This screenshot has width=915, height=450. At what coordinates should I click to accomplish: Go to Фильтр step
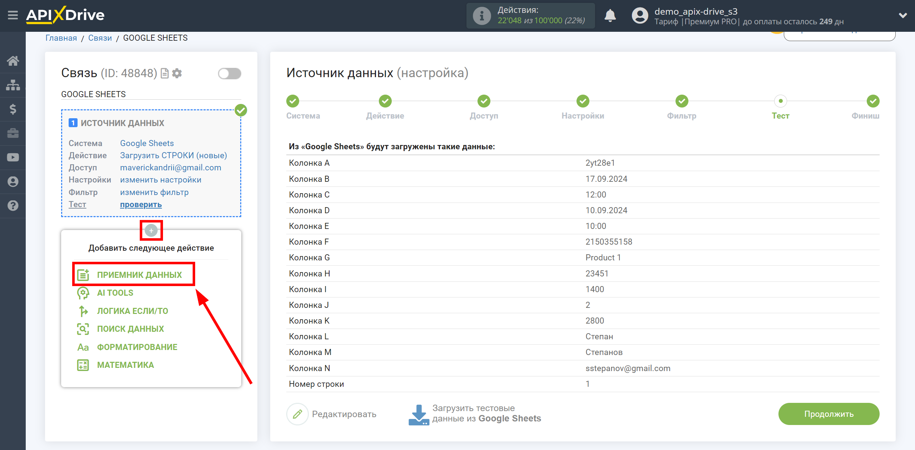[682, 101]
